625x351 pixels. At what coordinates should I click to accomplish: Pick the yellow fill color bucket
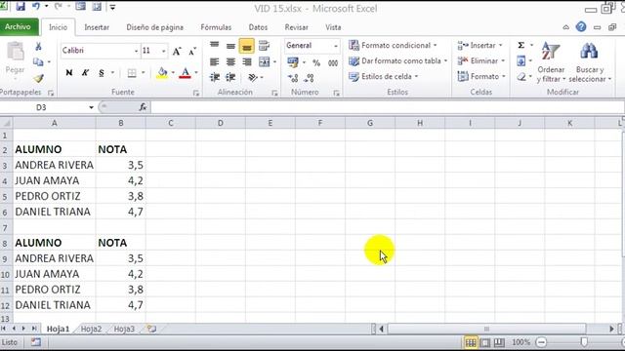coord(162,73)
